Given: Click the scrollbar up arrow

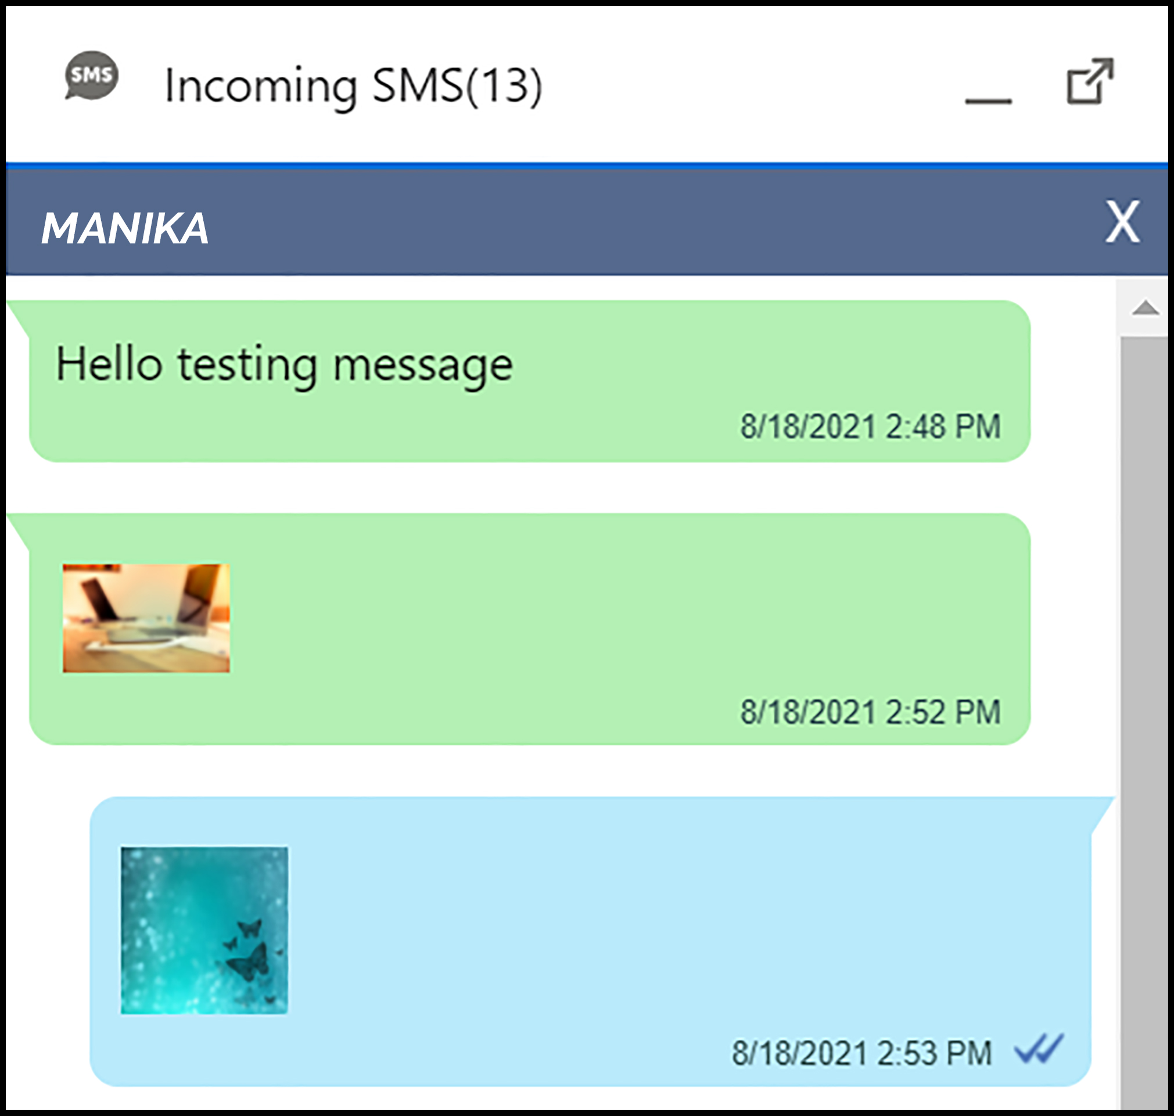Looking at the screenshot, I should point(1146,308).
